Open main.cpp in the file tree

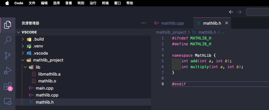[44, 88]
